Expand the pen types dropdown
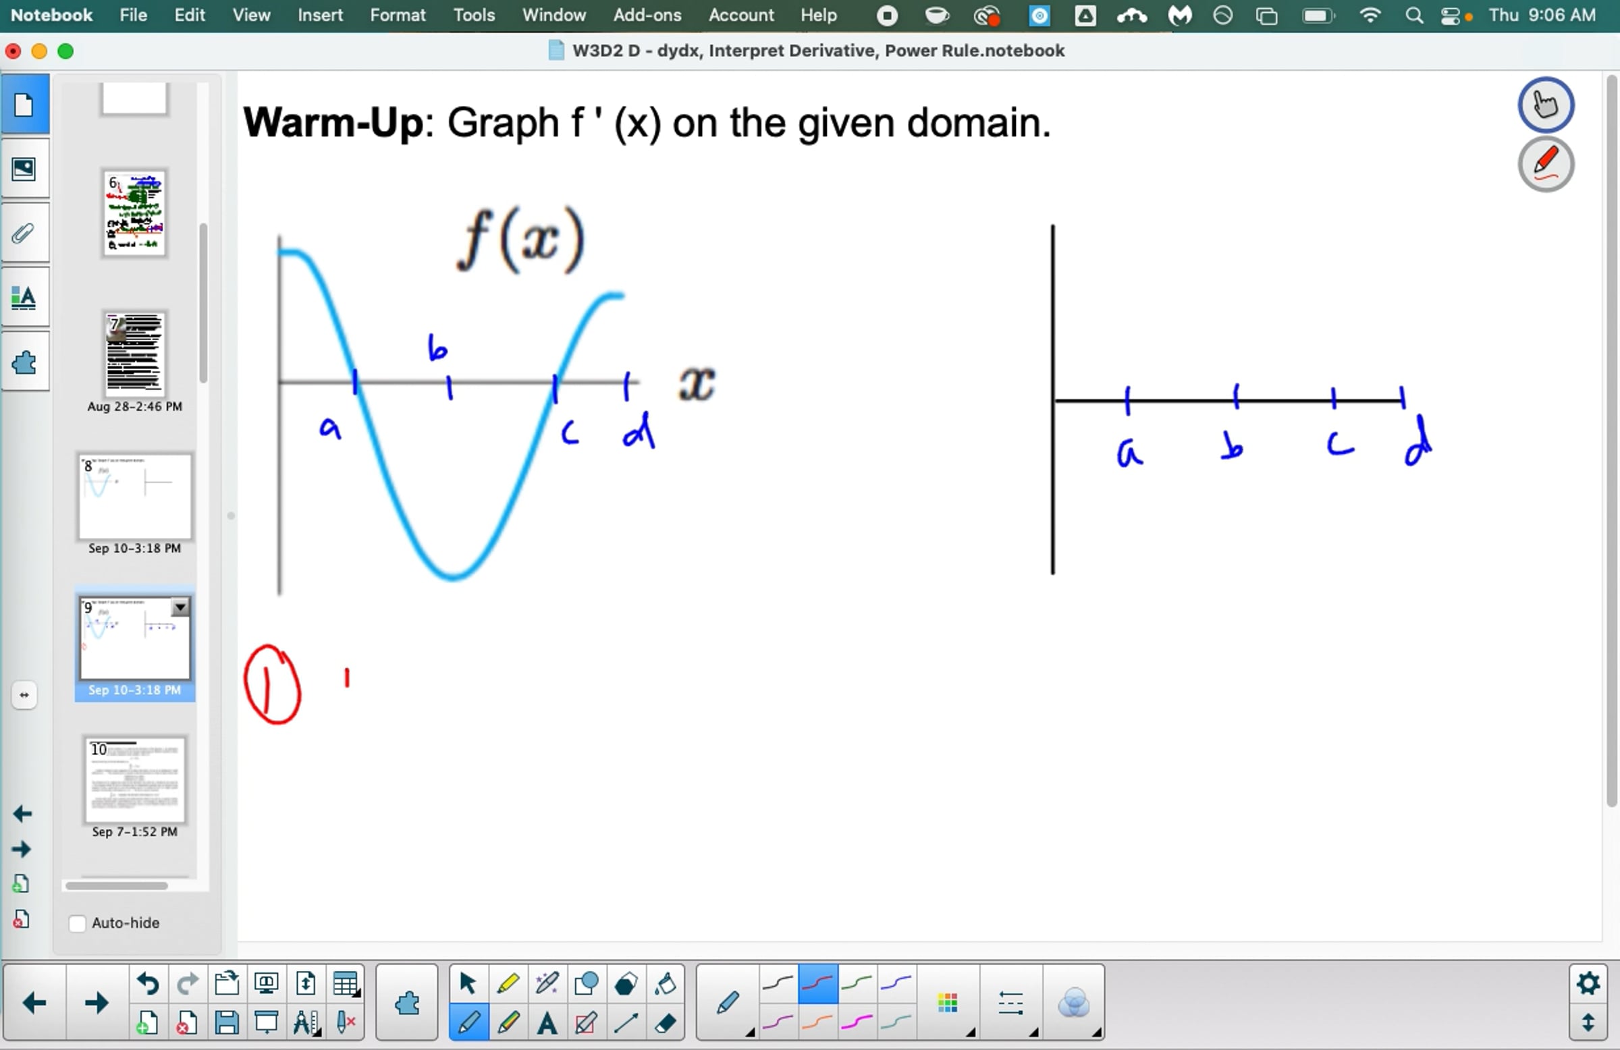The height and width of the screenshot is (1050, 1620). pos(728,1003)
